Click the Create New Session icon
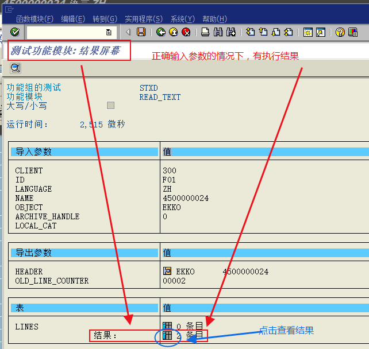Screen dimensions: 369x349 point(308,32)
